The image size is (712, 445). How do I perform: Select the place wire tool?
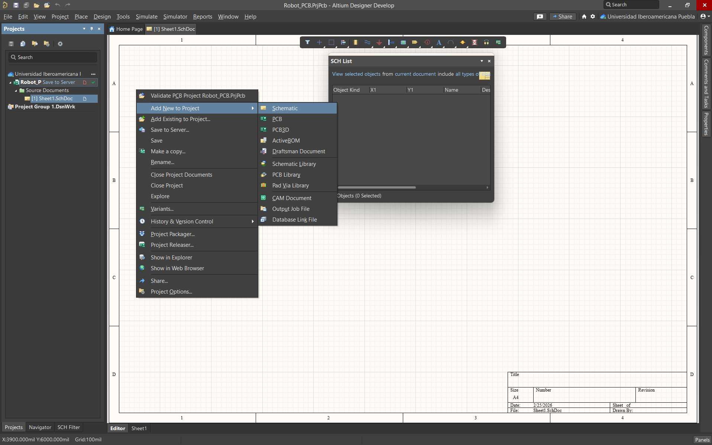(368, 42)
